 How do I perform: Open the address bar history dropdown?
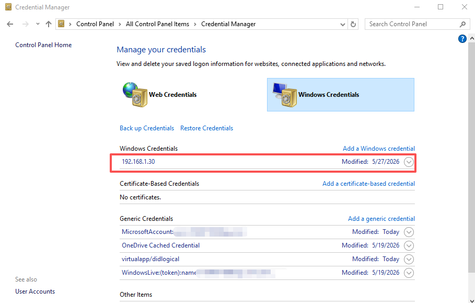pyautogui.click(x=343, y=24)
